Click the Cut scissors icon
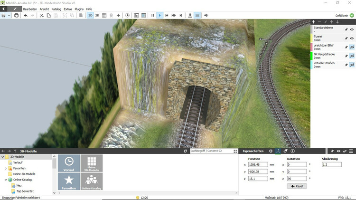 pos(41,15)
